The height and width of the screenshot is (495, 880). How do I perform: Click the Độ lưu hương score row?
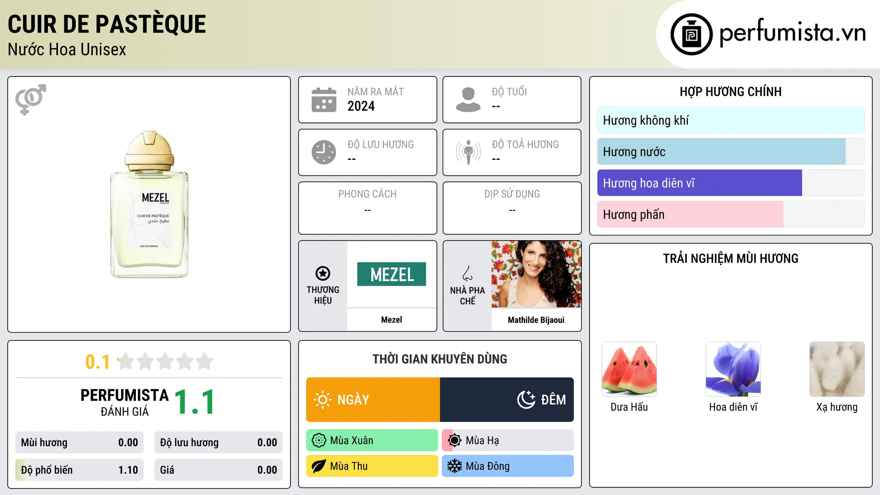coord(218,443)
